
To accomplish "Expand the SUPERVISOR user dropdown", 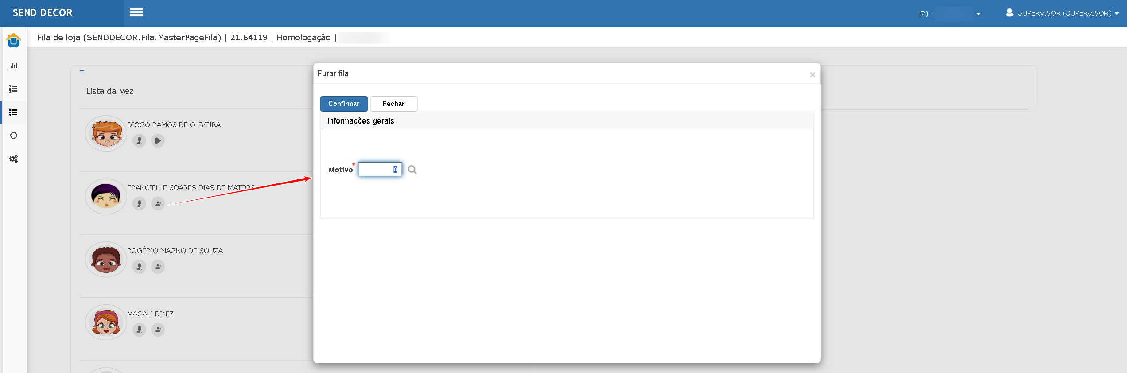I will [x=1062, y=13].
